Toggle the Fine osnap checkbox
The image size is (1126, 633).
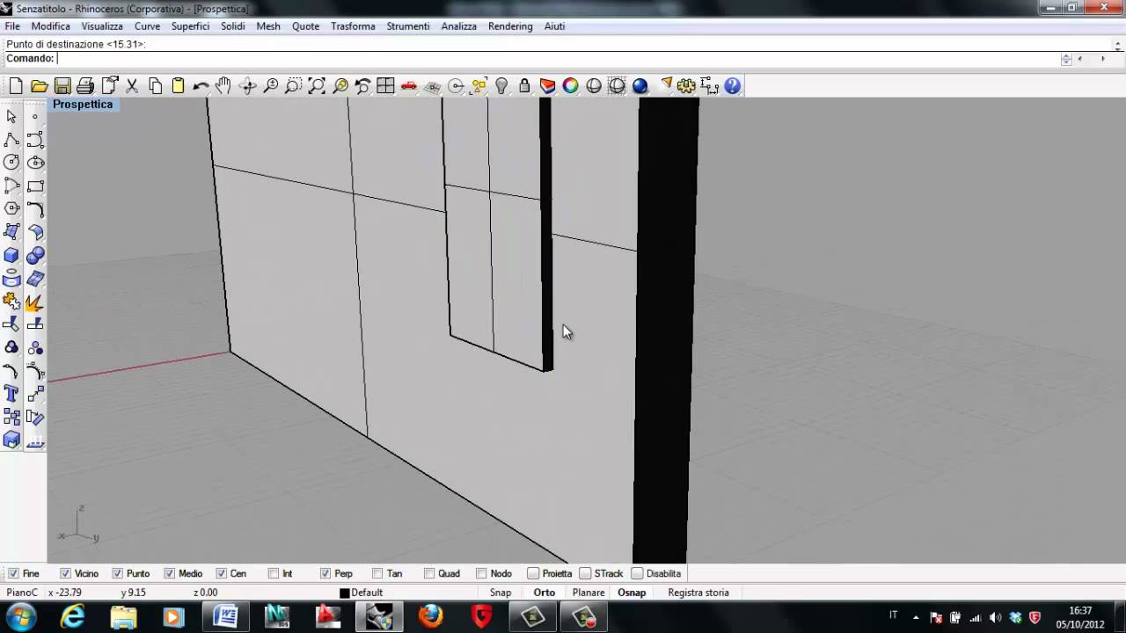click(x=13, y=573)
